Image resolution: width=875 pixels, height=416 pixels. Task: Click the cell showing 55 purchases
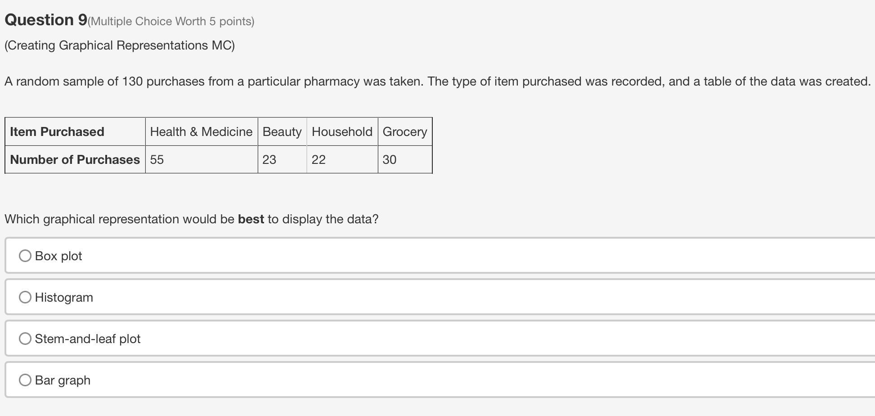click(202, 159)
